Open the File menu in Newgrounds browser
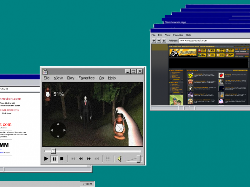 coord(153,35)
